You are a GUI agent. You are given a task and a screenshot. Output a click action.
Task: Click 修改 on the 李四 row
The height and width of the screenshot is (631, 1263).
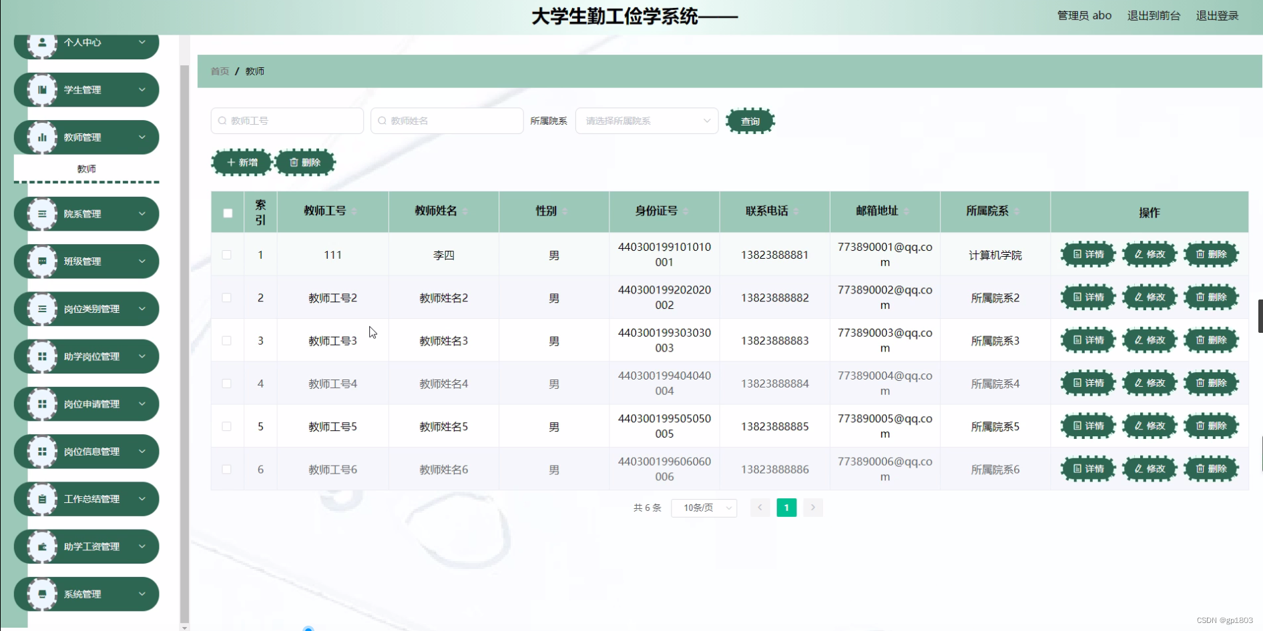1149,254
